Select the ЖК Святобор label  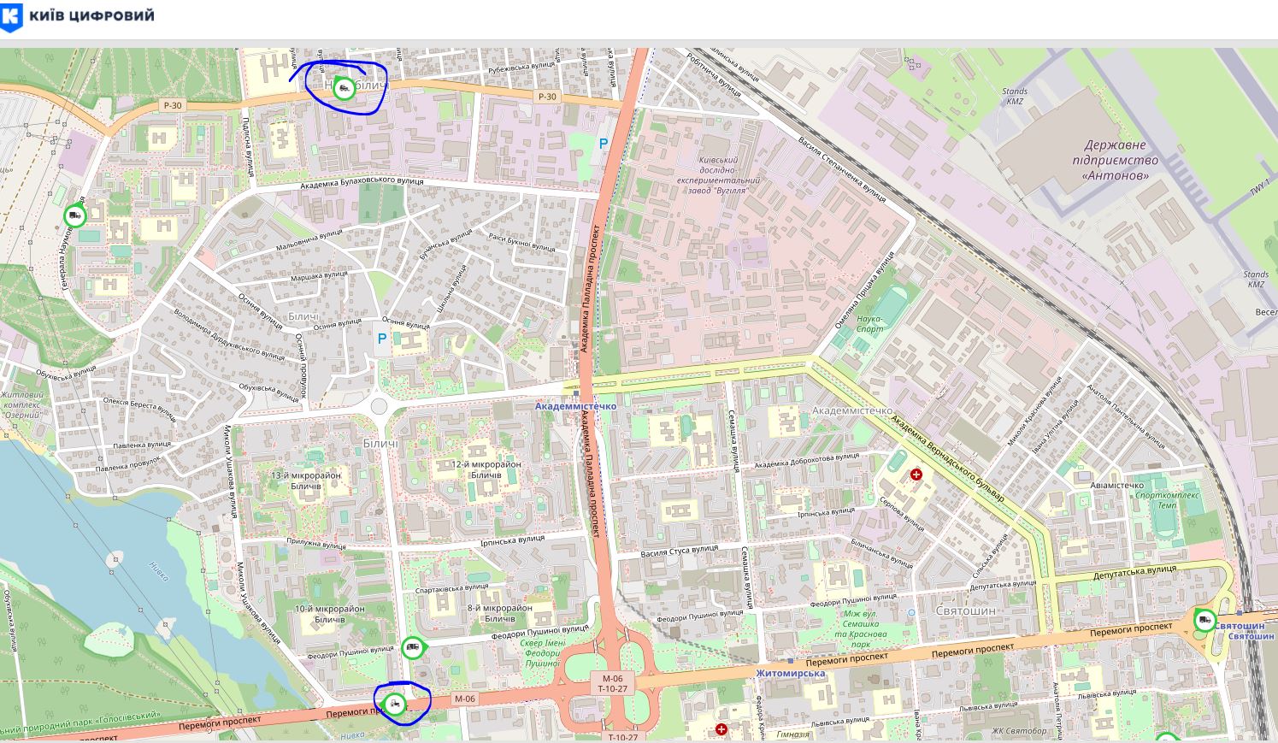click(x=1018, y=731)
